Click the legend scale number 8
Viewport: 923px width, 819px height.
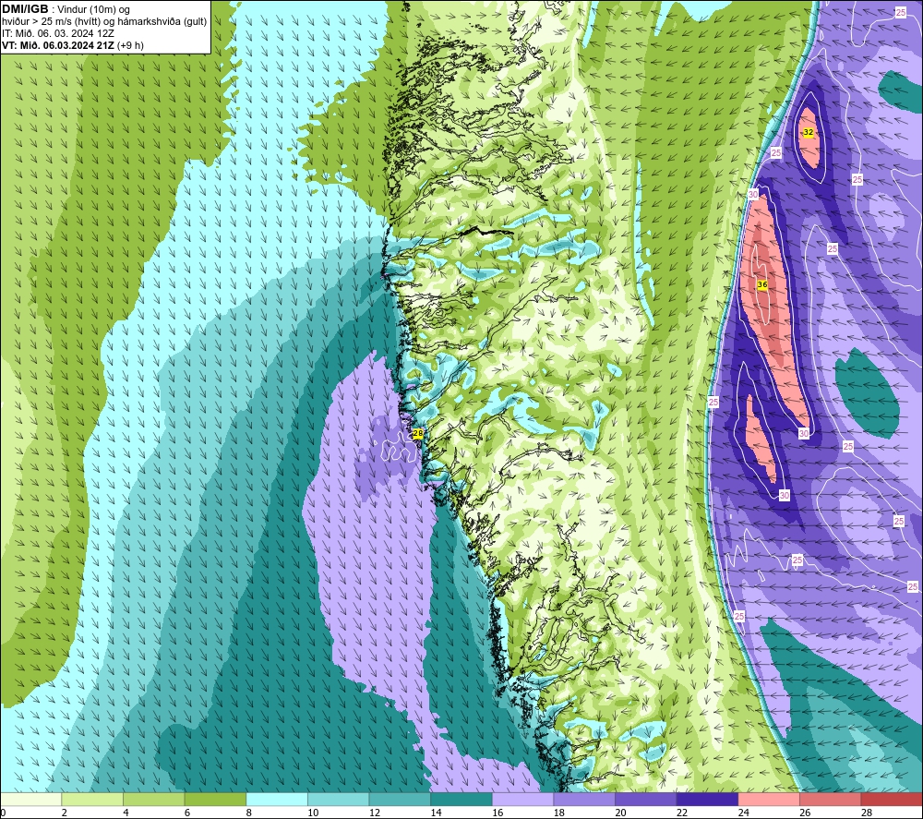(249, 813)
